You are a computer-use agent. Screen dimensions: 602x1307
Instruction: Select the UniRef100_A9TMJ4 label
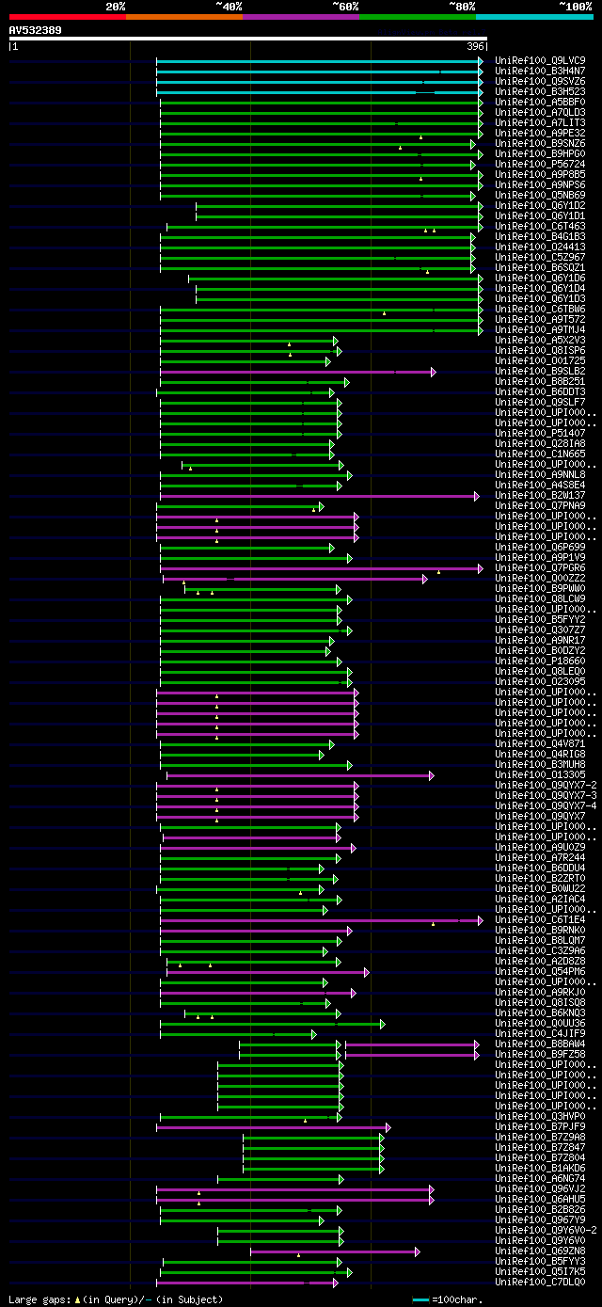click(x=540, y=329)
